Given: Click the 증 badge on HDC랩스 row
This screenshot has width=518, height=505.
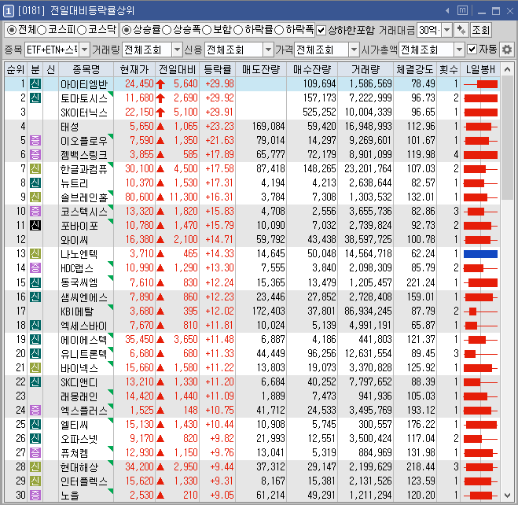Looking at the screenshot, I should [35, 267].
